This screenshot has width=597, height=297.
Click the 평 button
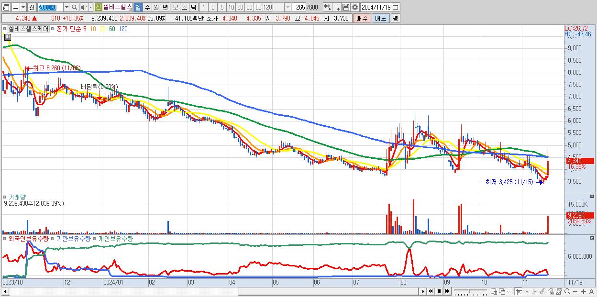395,18
